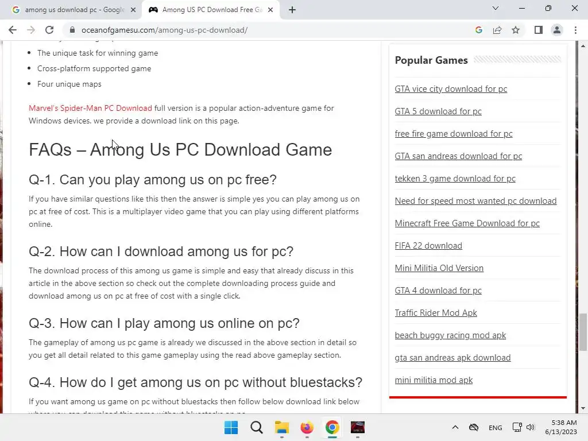Close the Among US PC Download tab
The width and height of the screenshot is (588, 441).
pos(270,10)
